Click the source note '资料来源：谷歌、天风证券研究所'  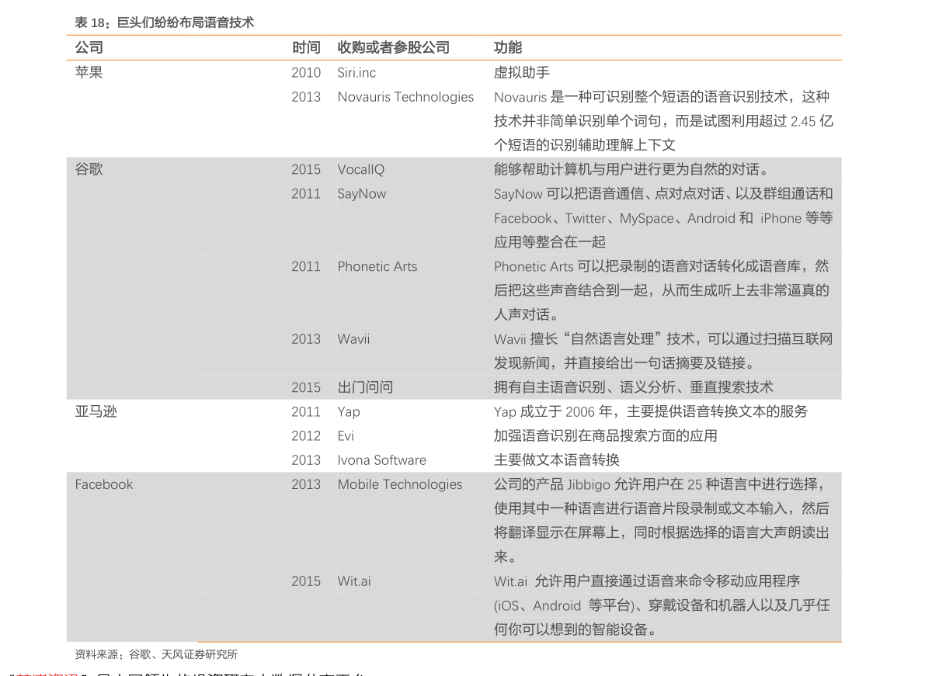tap(156, 655)
